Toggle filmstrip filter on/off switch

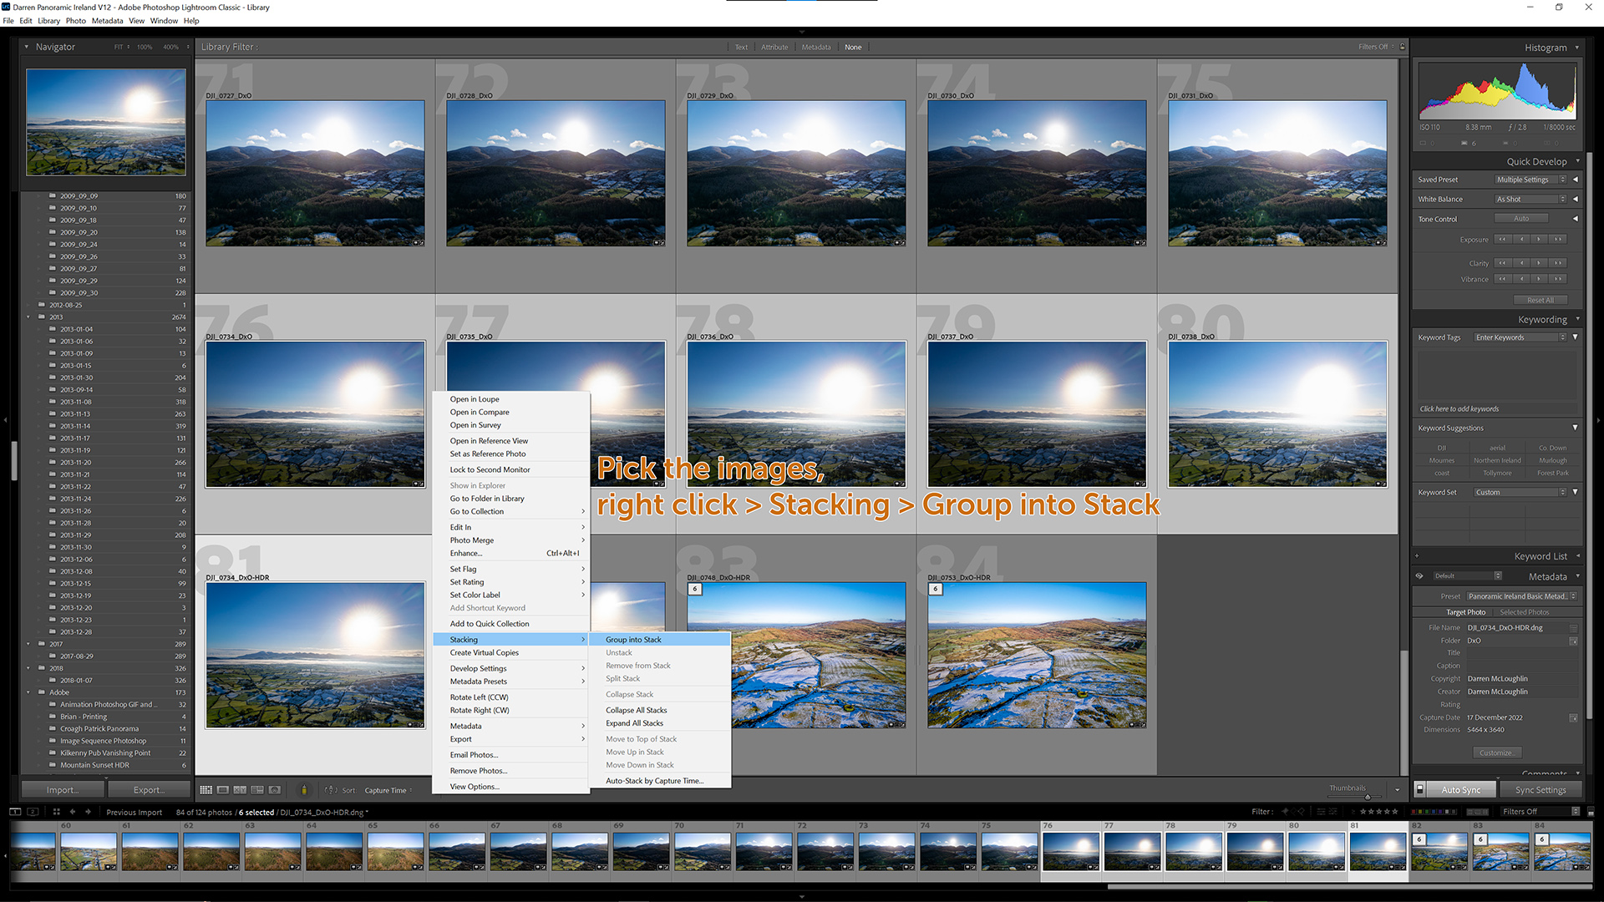tap(1591, 812)
